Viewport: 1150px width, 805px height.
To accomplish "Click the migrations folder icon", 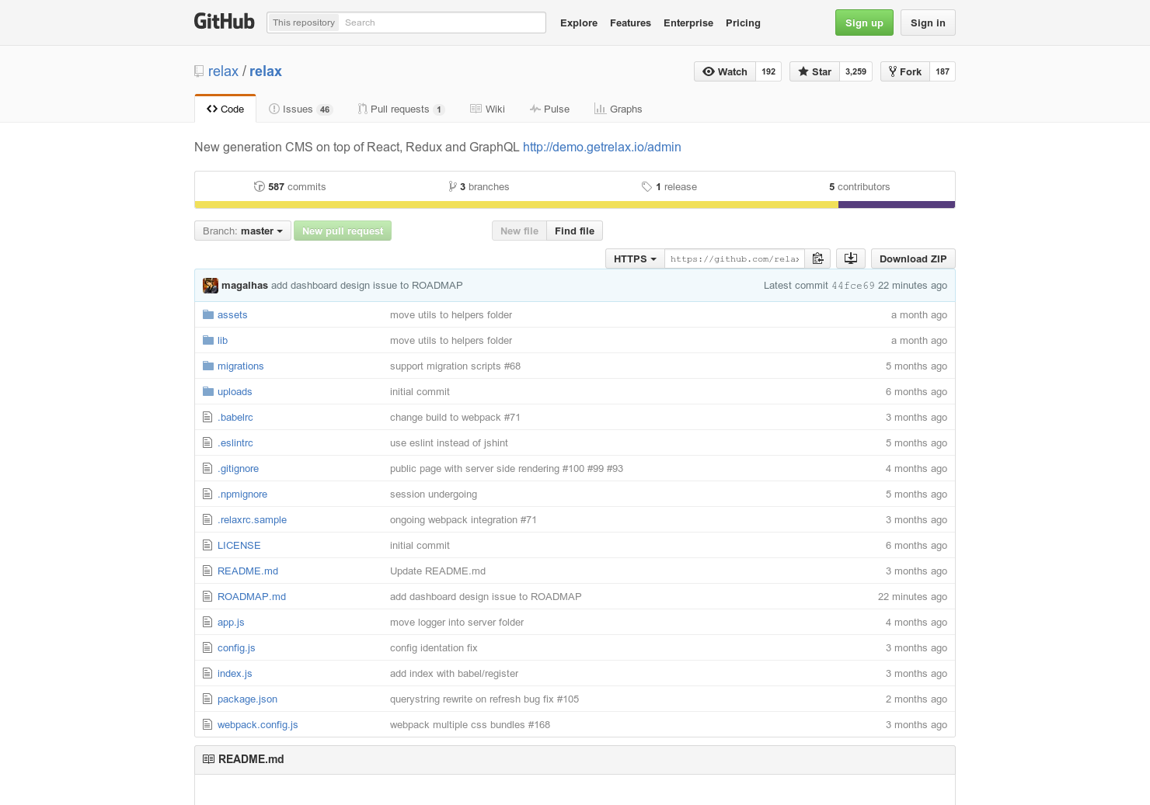I will [x=208, y=366].
